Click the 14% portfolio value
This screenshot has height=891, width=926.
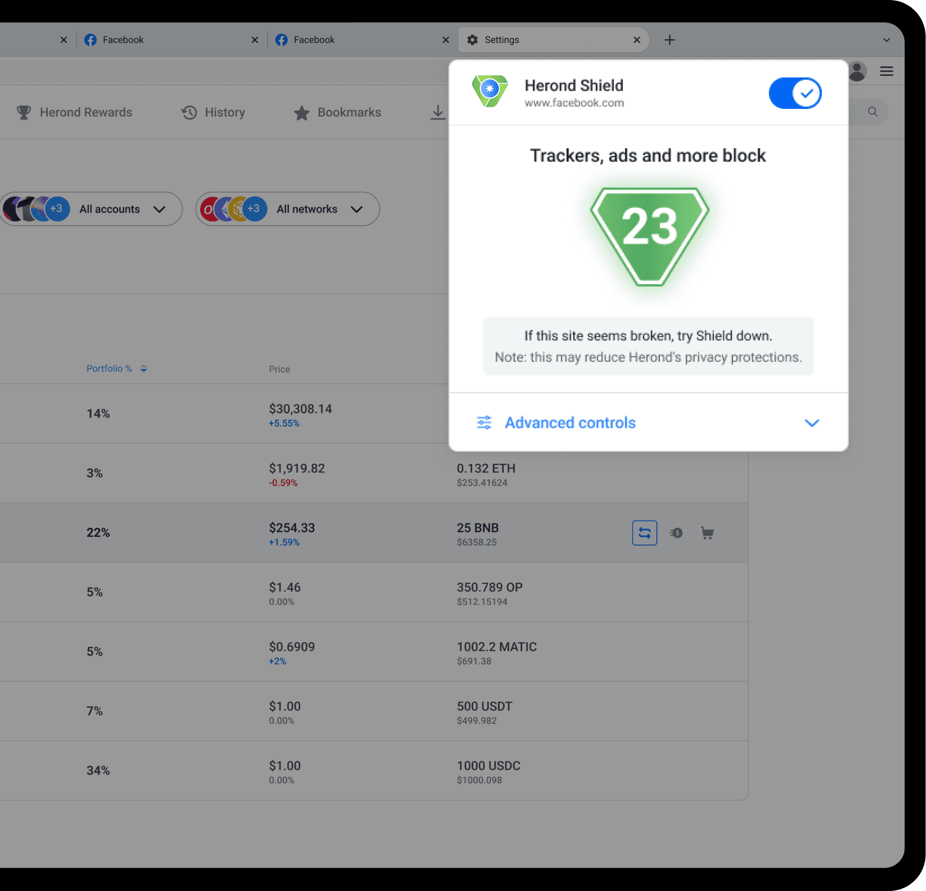[x=98, y=414]
